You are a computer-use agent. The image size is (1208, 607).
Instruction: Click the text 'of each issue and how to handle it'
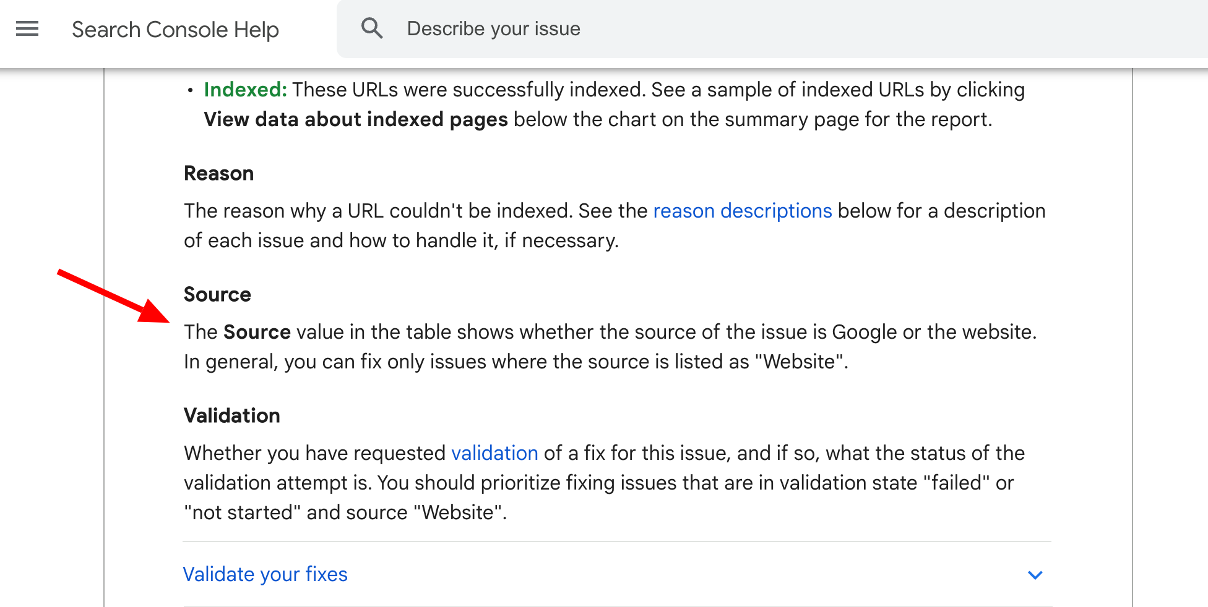(x=340, y=240)
